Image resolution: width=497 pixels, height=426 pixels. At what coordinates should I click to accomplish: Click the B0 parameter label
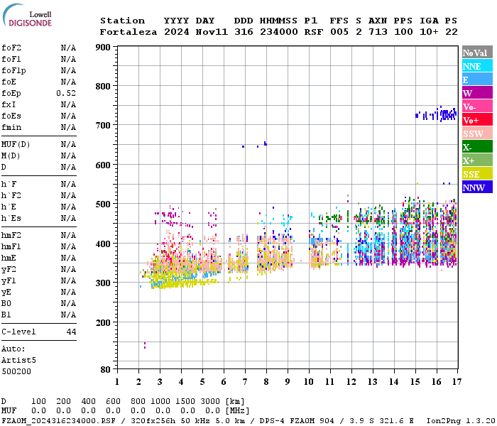coord(6,303)
